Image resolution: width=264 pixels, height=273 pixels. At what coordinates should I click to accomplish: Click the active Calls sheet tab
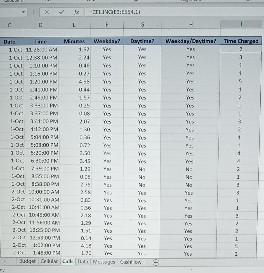click(x=67, y=261)
